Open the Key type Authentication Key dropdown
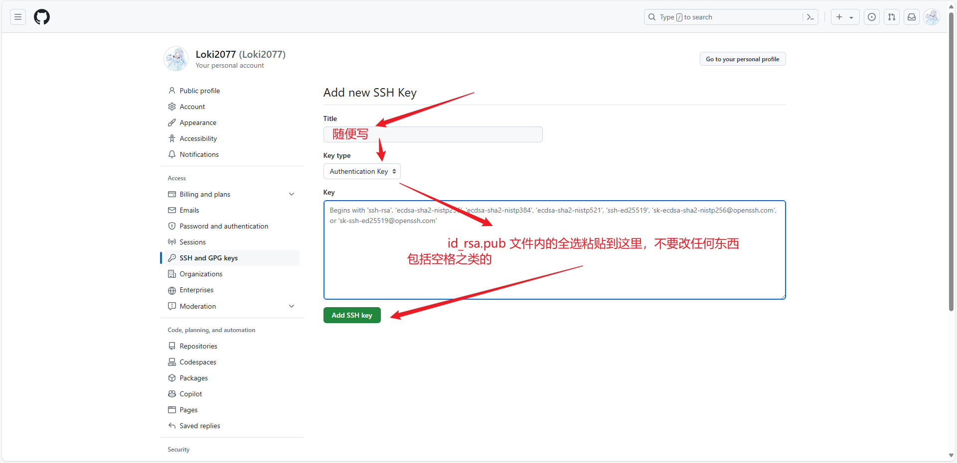Screen dimensions: 957x463 click(x=362, y=171)
